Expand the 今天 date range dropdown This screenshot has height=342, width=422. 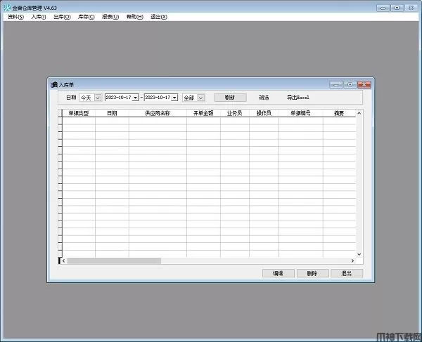point(98,98)
